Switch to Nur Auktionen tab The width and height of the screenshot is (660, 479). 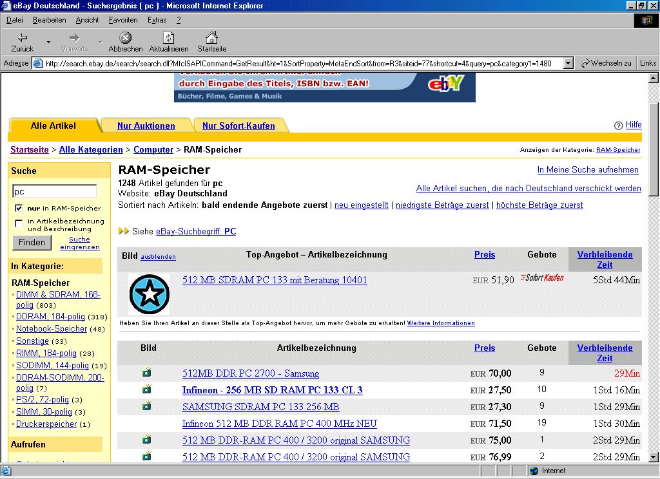click(146, 126)
